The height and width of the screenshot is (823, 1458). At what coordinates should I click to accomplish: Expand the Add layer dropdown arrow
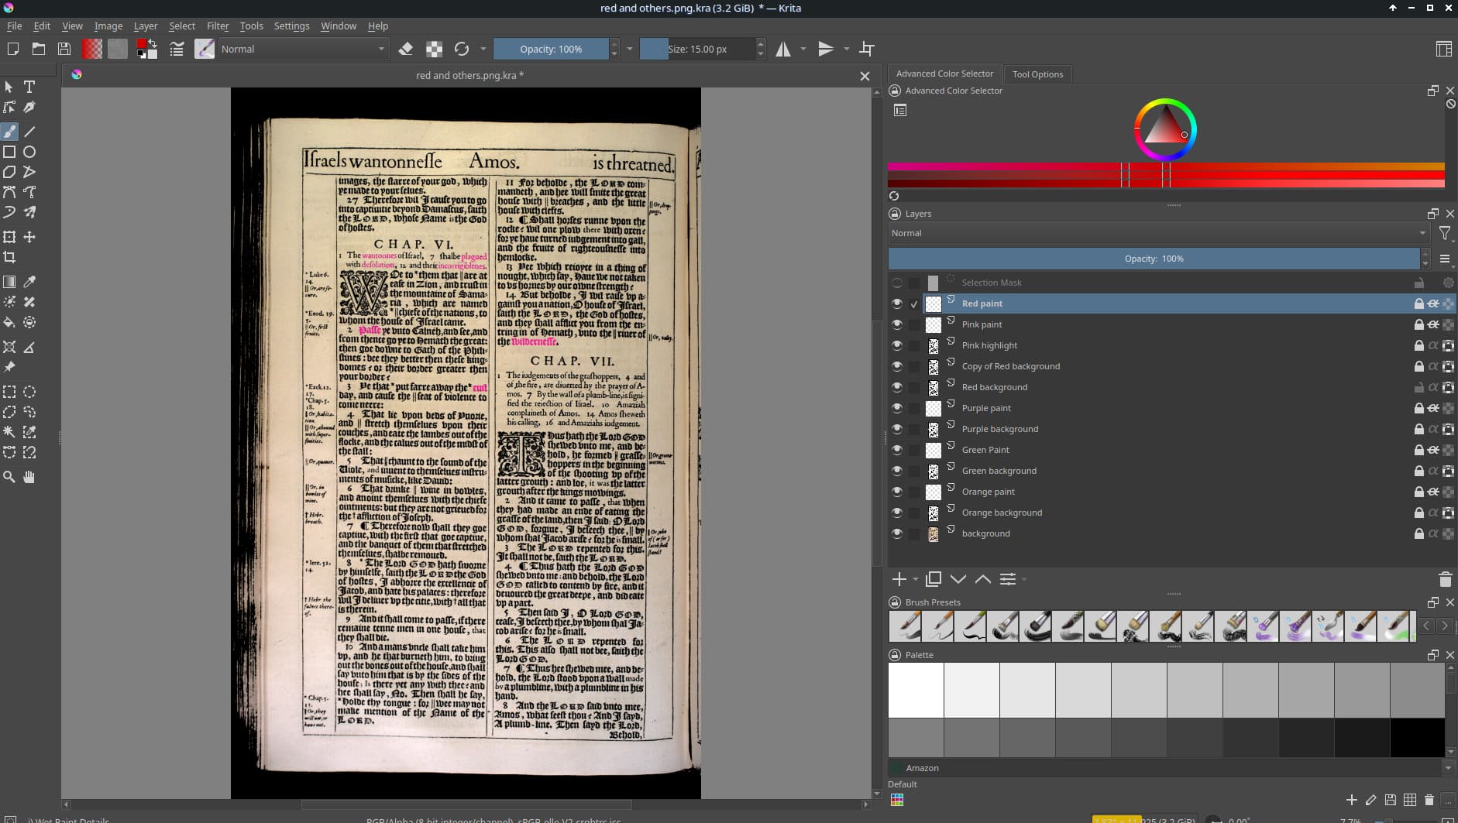pos(916,579)
